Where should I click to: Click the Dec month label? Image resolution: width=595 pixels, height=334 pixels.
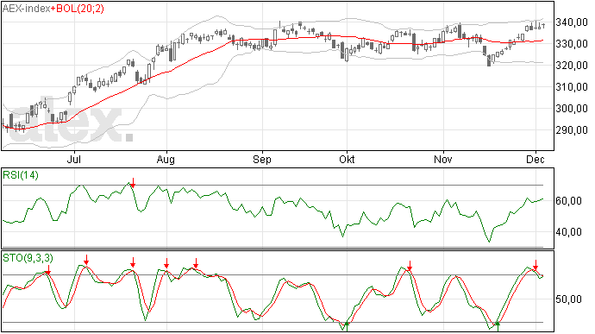coord(535,159)
